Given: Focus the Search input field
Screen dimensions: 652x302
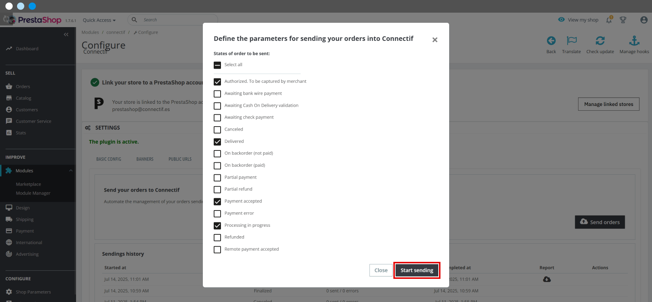Looking at the screenshot, I should click(x=173, y=20).
